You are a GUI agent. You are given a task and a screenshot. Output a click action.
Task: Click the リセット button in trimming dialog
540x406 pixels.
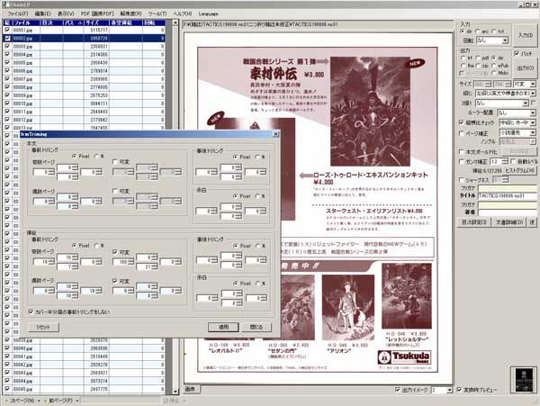pyautogui.click(x=43, y=327)
